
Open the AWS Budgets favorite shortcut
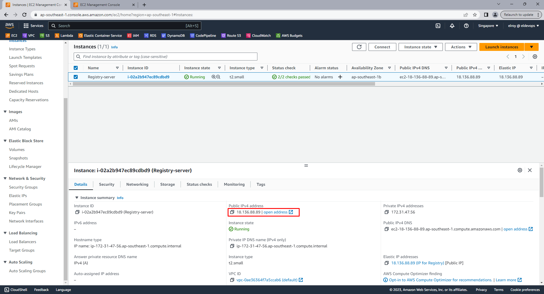pyautogui.click(x=289, y=36)
